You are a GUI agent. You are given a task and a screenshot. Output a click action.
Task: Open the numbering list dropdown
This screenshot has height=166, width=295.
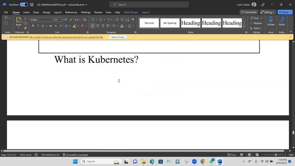point(104,19)
